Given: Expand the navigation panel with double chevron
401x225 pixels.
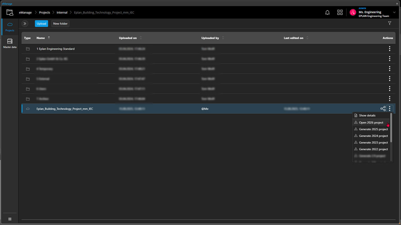Looking at the screenshot, I should point(25,23).
